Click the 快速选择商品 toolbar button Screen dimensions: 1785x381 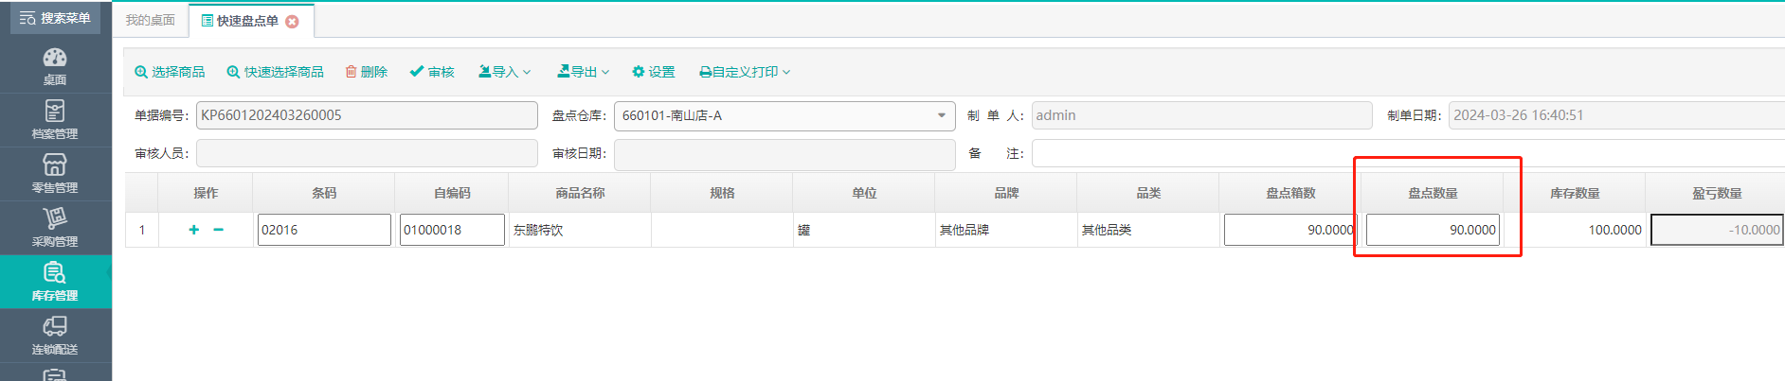tap(275, 72)
